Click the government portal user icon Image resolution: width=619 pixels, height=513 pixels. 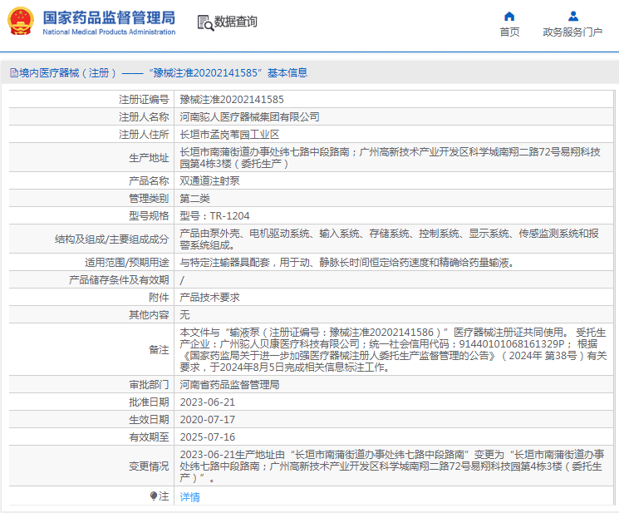(x=572, y=16)
